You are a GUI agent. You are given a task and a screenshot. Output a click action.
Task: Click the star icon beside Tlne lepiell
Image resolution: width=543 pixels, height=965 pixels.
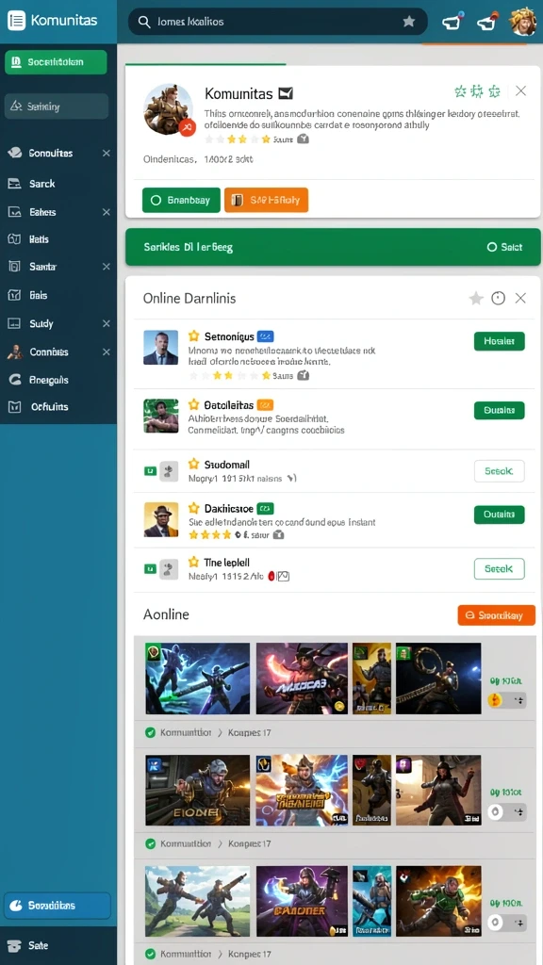pos(194,562)
